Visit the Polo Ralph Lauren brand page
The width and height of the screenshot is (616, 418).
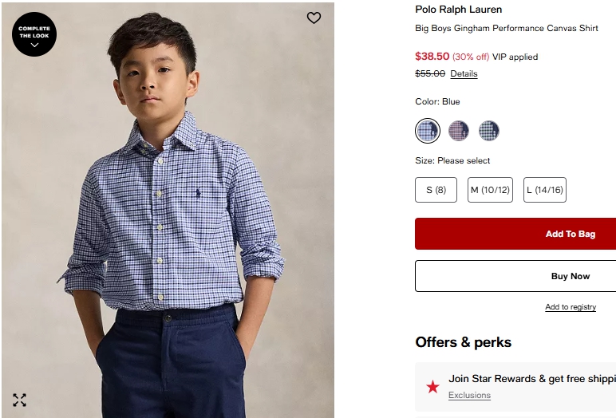[x=459, y=10]
